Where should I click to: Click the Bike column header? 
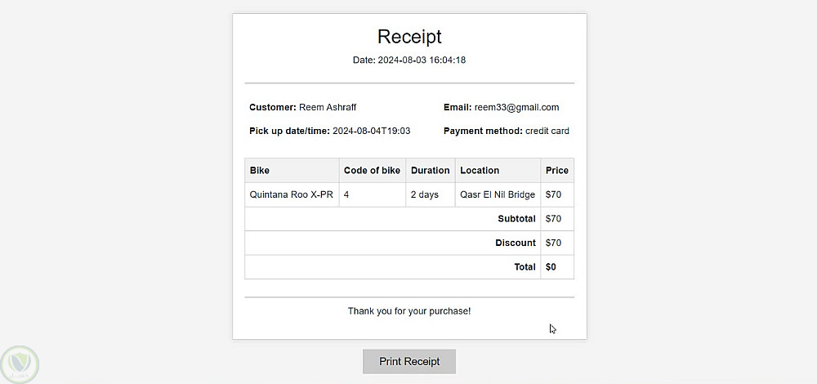pos(260,171)
